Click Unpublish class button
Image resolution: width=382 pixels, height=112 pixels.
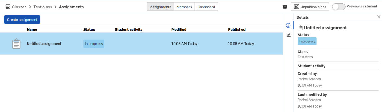[310, 7]
